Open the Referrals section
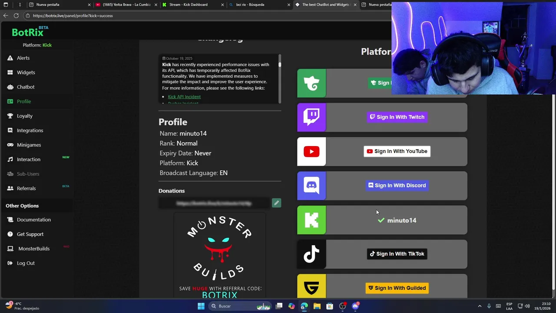Viewport: 556px width, 313px height. tap(26, 188)
